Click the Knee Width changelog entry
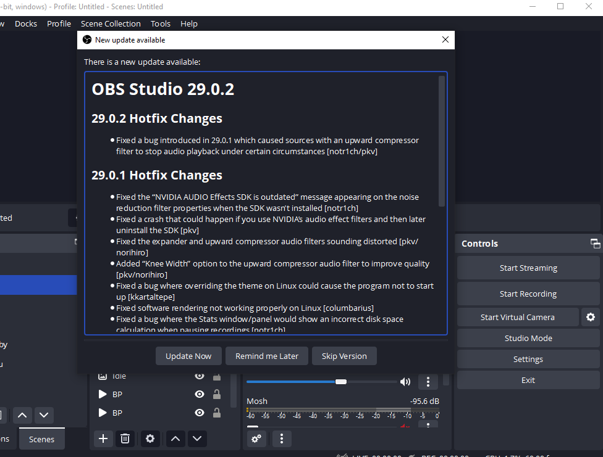Image resolution: width=603 pixels, height=457 pixels. click(x=272, y=270)
